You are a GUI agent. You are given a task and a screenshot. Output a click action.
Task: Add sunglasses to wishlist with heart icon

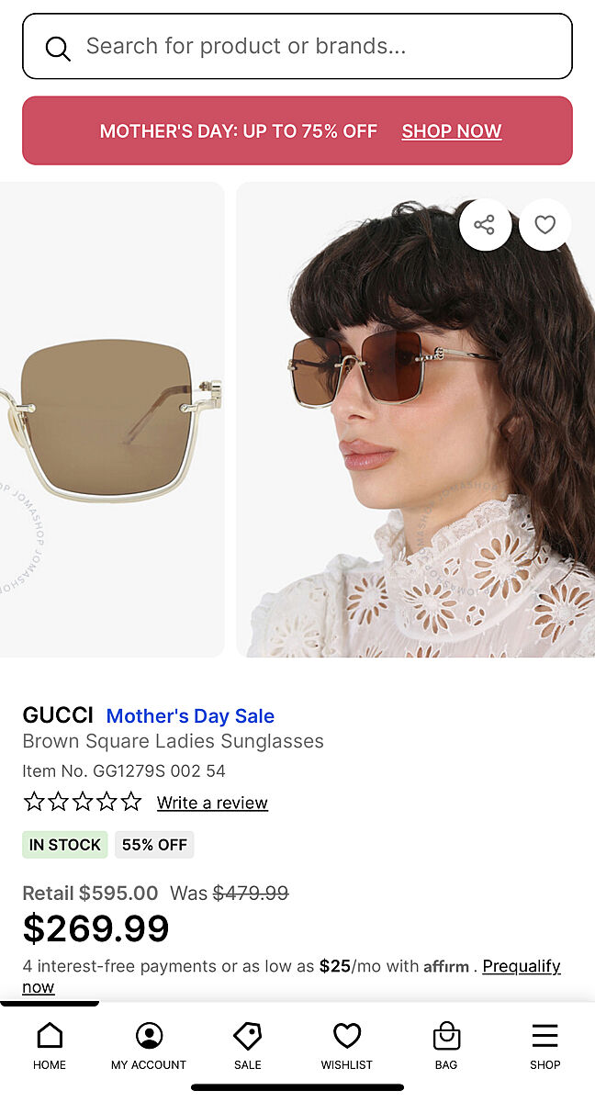(545, 225)
